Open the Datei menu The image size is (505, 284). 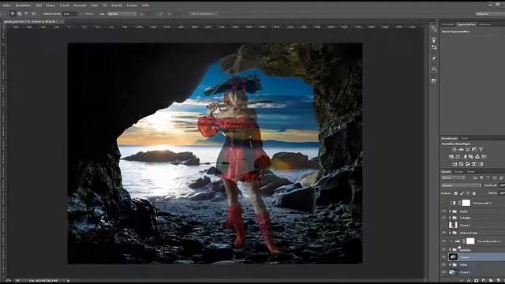[x=7, y=6]
